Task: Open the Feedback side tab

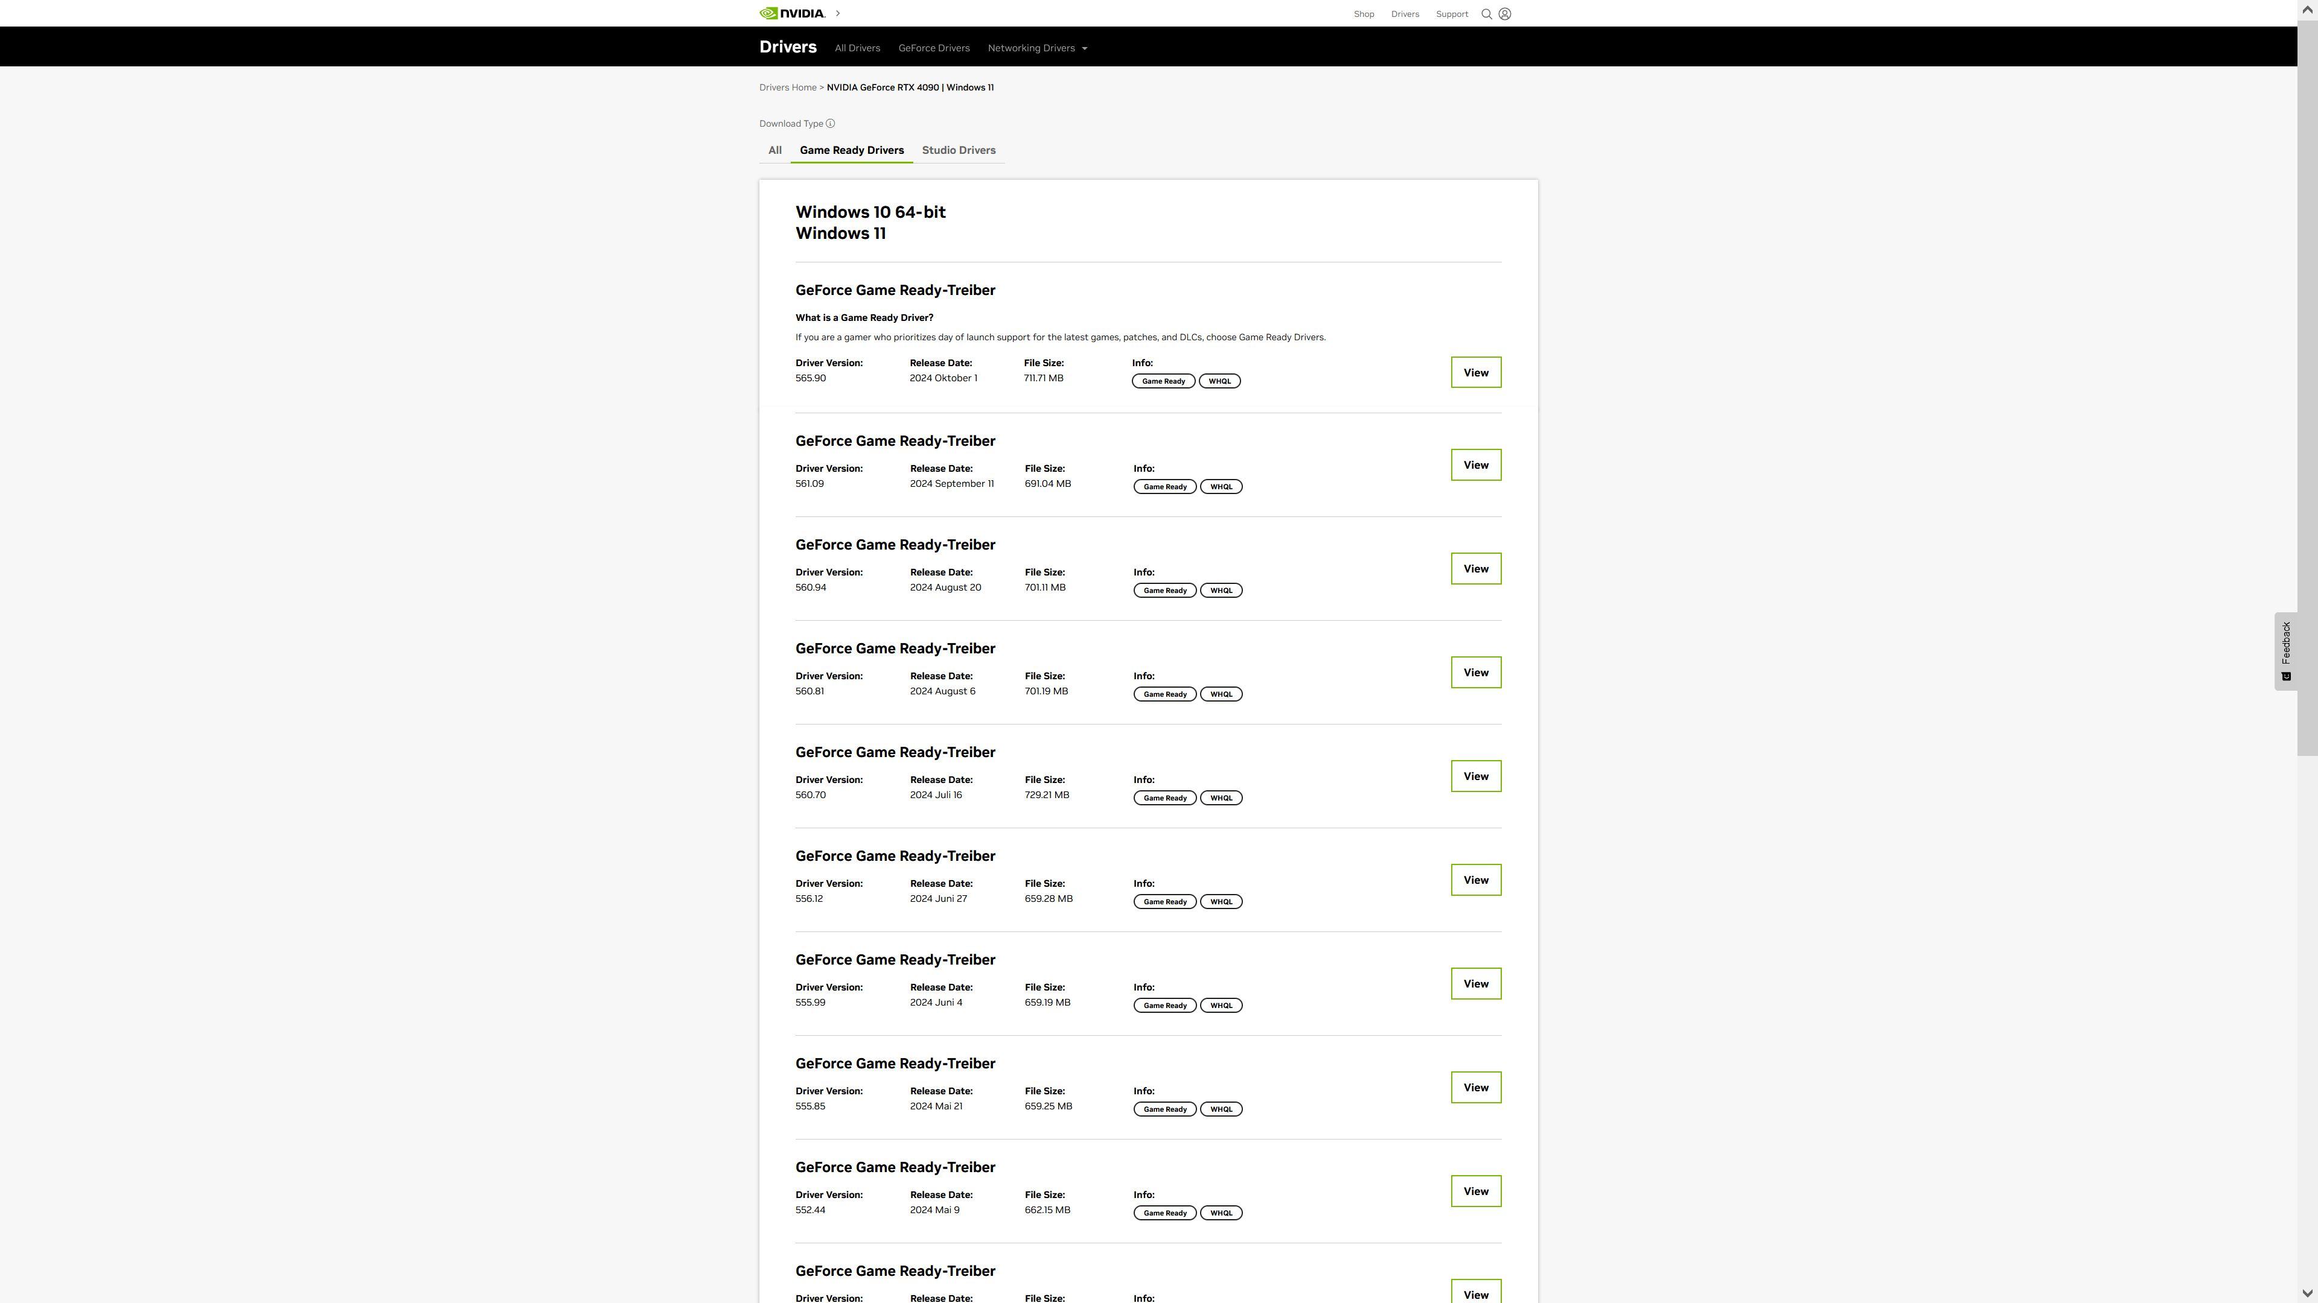Action: pyautogui.click(x=2285, y=650)
